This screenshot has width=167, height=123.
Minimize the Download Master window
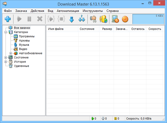pos(143,3)
